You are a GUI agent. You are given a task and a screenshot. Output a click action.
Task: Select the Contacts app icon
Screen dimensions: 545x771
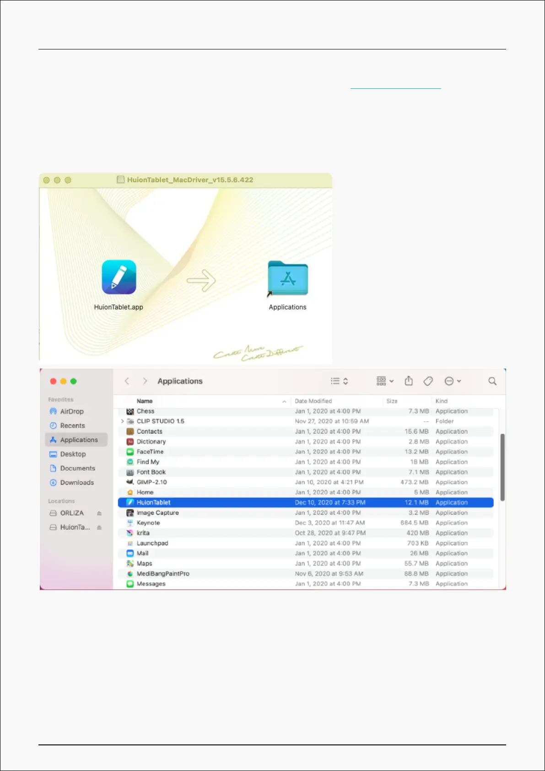click(130, 431)
